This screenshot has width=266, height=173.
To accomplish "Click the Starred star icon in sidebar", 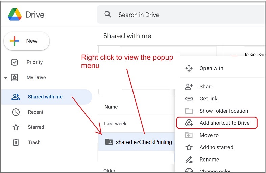I will pos(16,127).
